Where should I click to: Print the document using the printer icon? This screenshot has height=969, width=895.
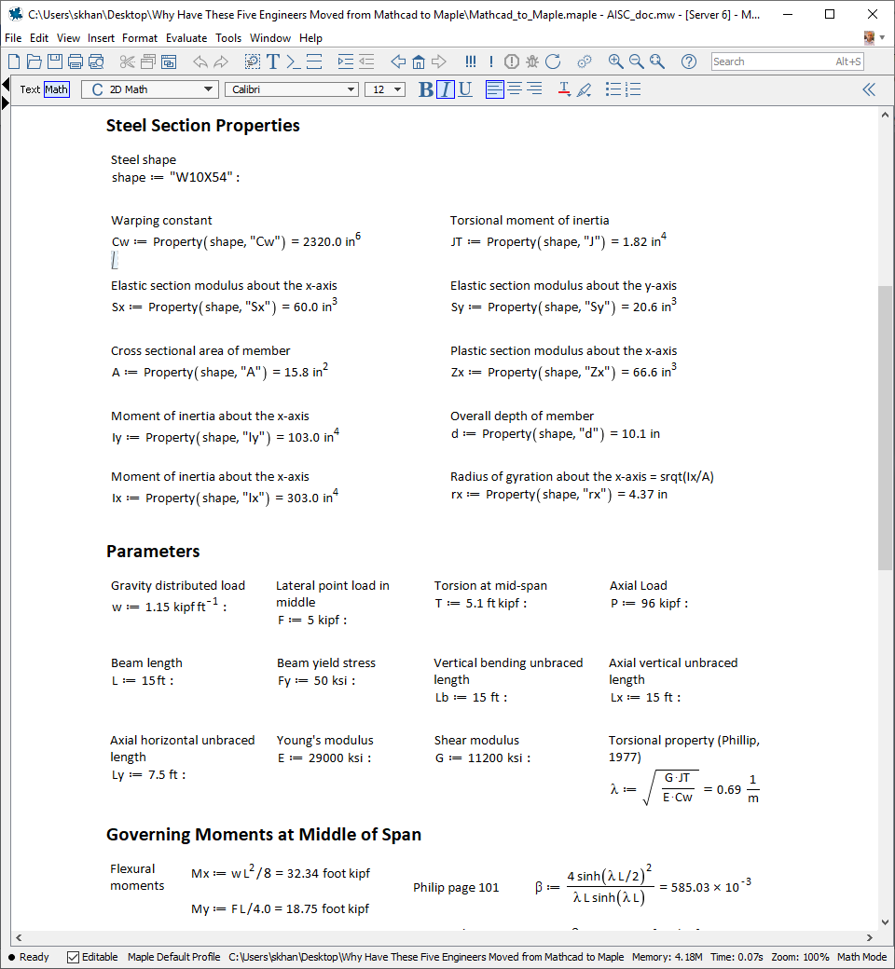[x=75, y=61]
